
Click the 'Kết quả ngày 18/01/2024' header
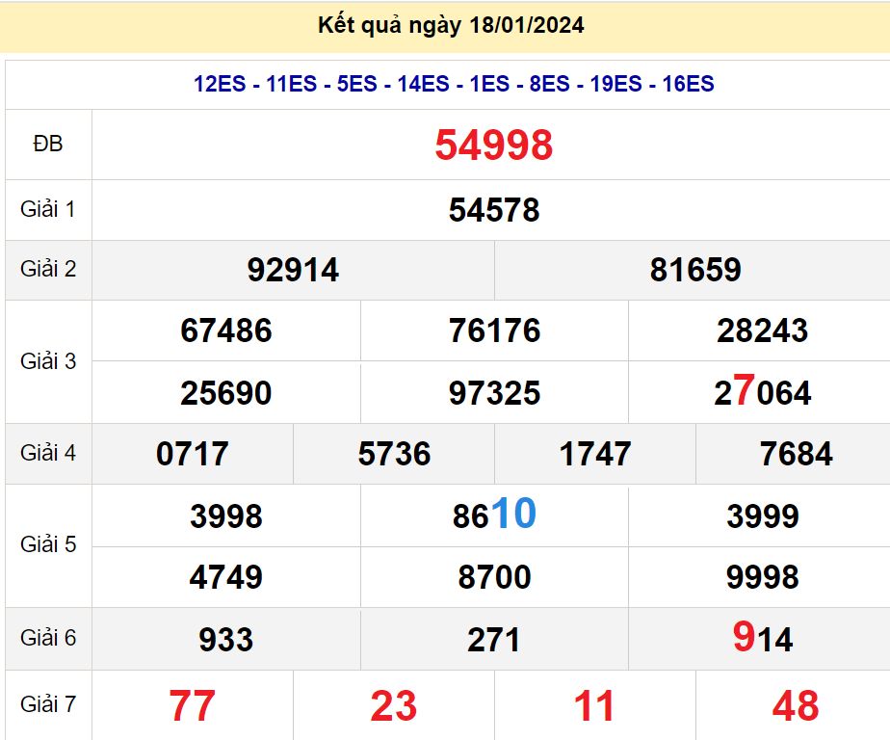tap(451, 25)
